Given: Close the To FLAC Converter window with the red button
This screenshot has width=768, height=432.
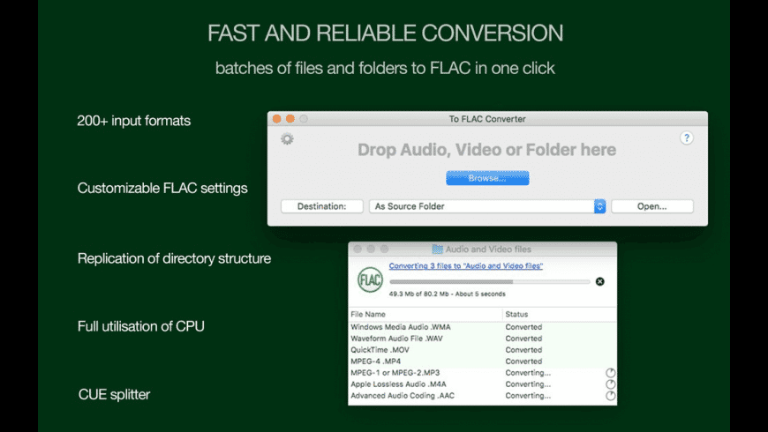Looking at the screenshot, I should pyautogui.click(x=276, y=119).
